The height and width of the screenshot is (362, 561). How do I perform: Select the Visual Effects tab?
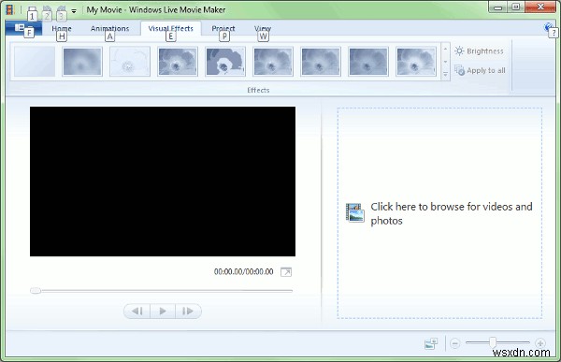(171, 28)
